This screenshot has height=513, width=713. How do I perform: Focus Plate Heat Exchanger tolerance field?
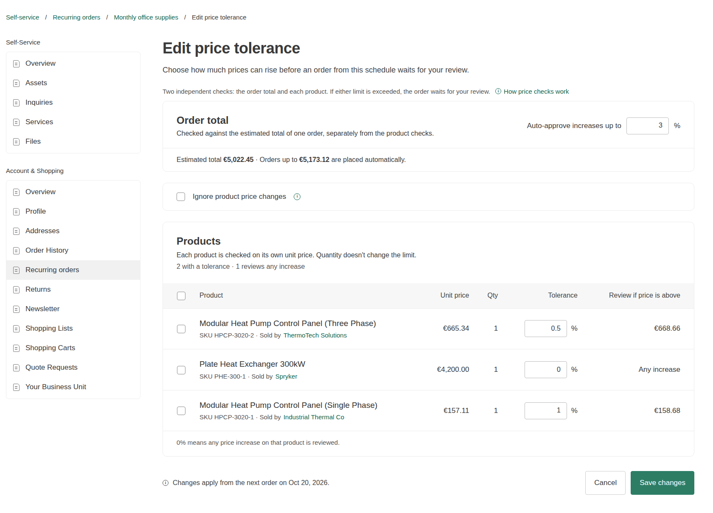[546, 370]
